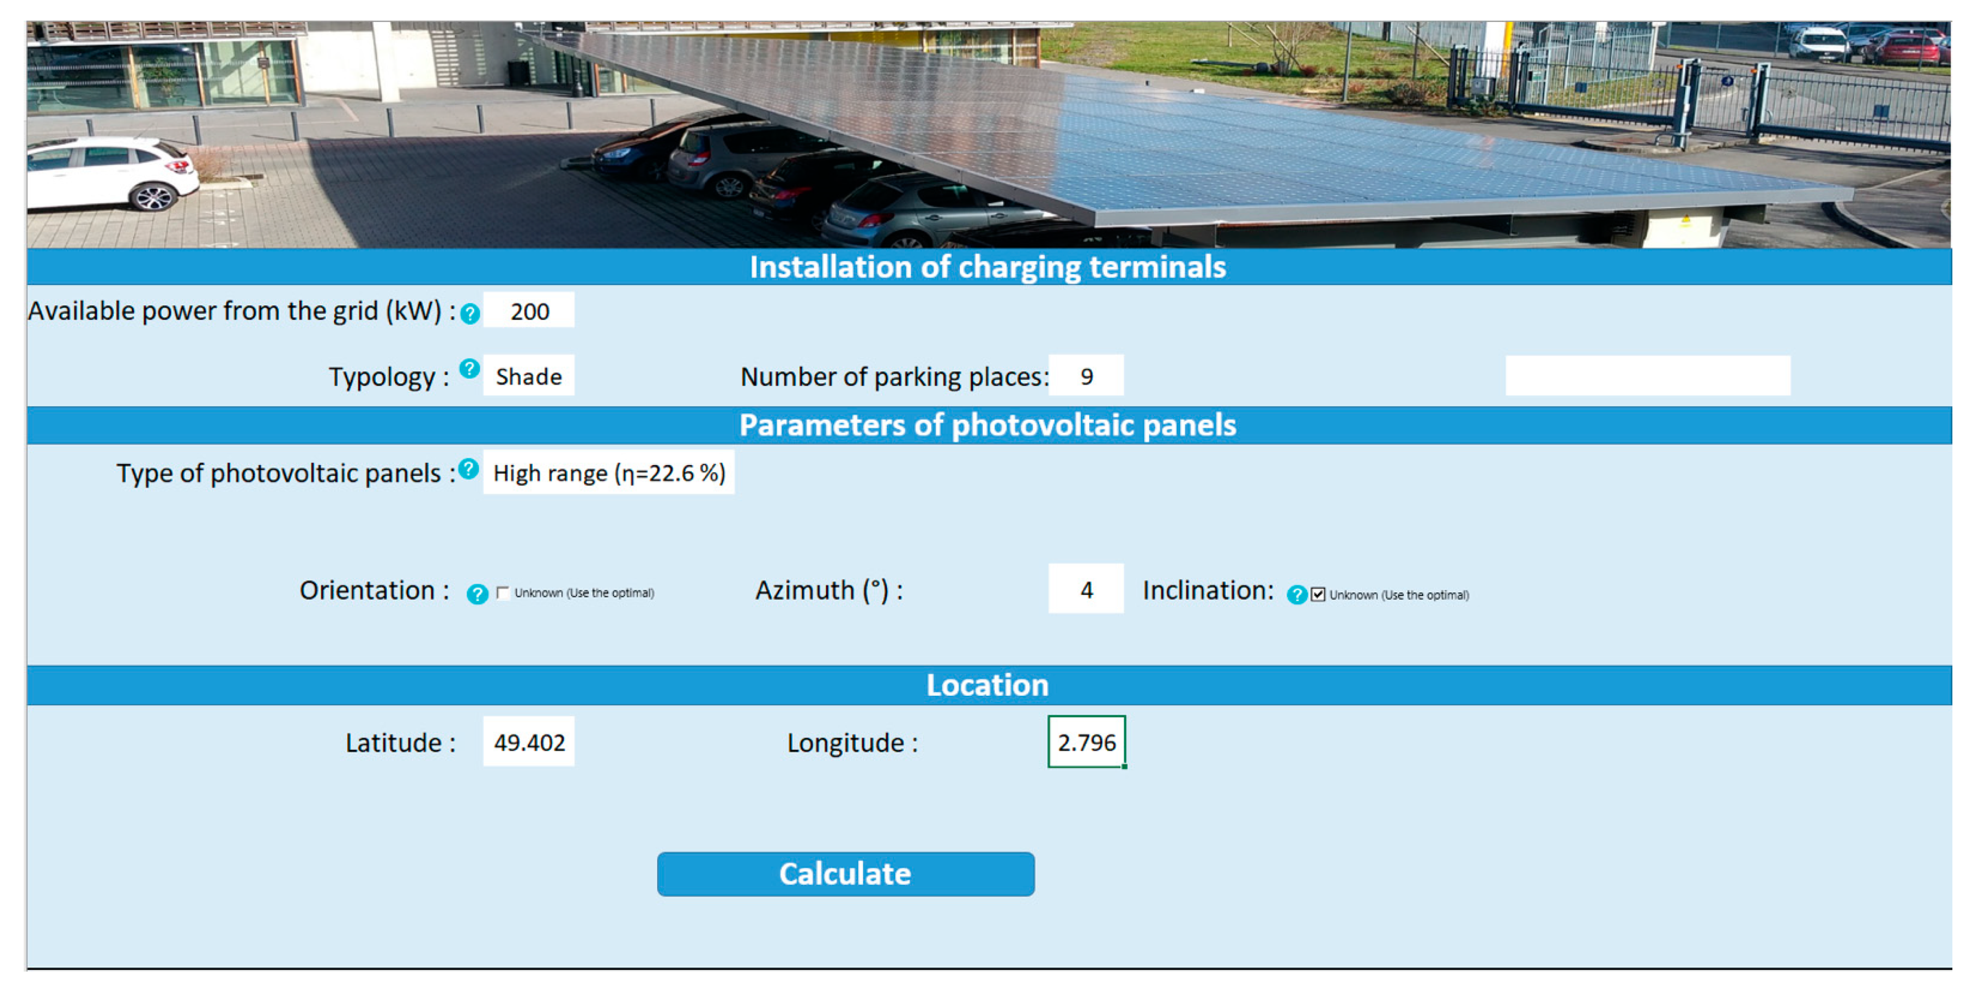Open the Typology 'Shade' dropdown
Image resolution: width=1977 pixels, height=983 pixels.
[x=528, y=377]
